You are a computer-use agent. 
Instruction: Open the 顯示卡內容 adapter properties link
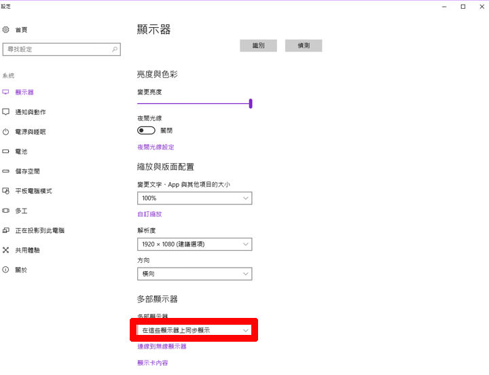[x=153, y=363]
